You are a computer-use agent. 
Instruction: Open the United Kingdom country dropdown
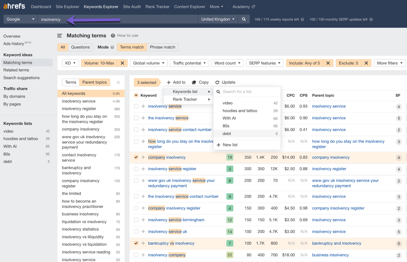click(218, 19)
